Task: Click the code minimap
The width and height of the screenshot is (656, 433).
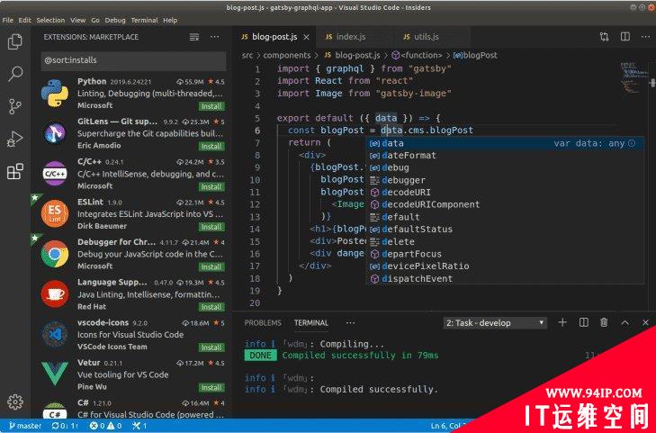Action: (633, 77)
